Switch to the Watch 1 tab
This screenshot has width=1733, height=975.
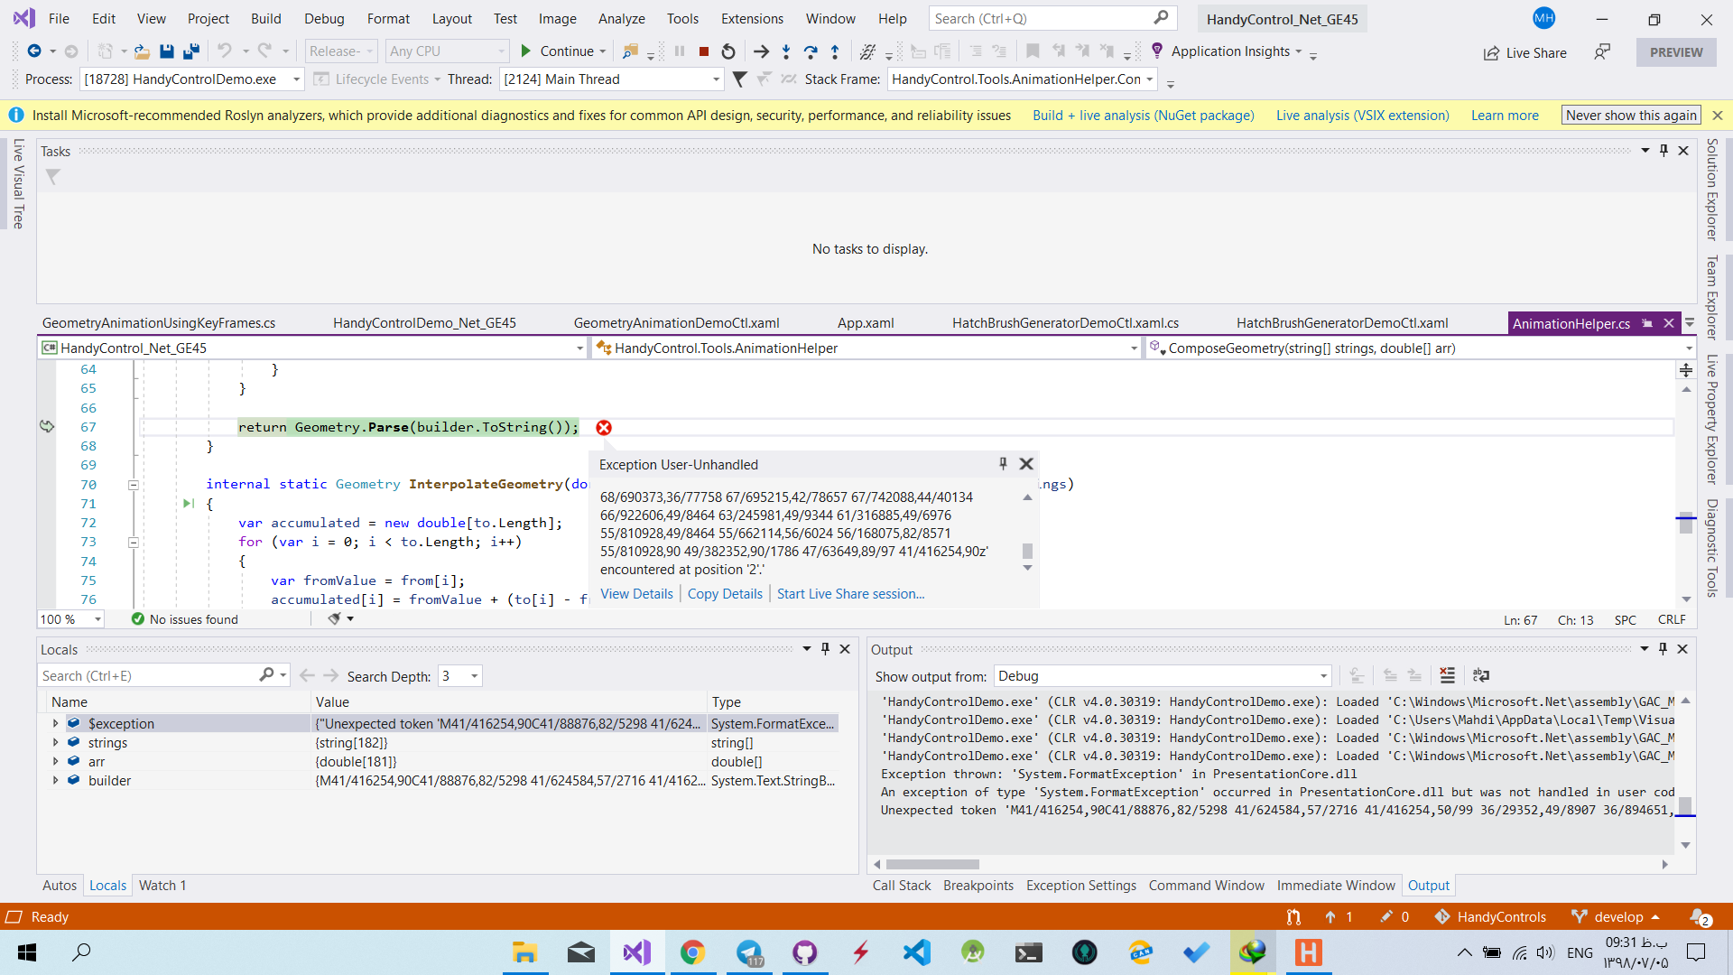click(162, 886)
